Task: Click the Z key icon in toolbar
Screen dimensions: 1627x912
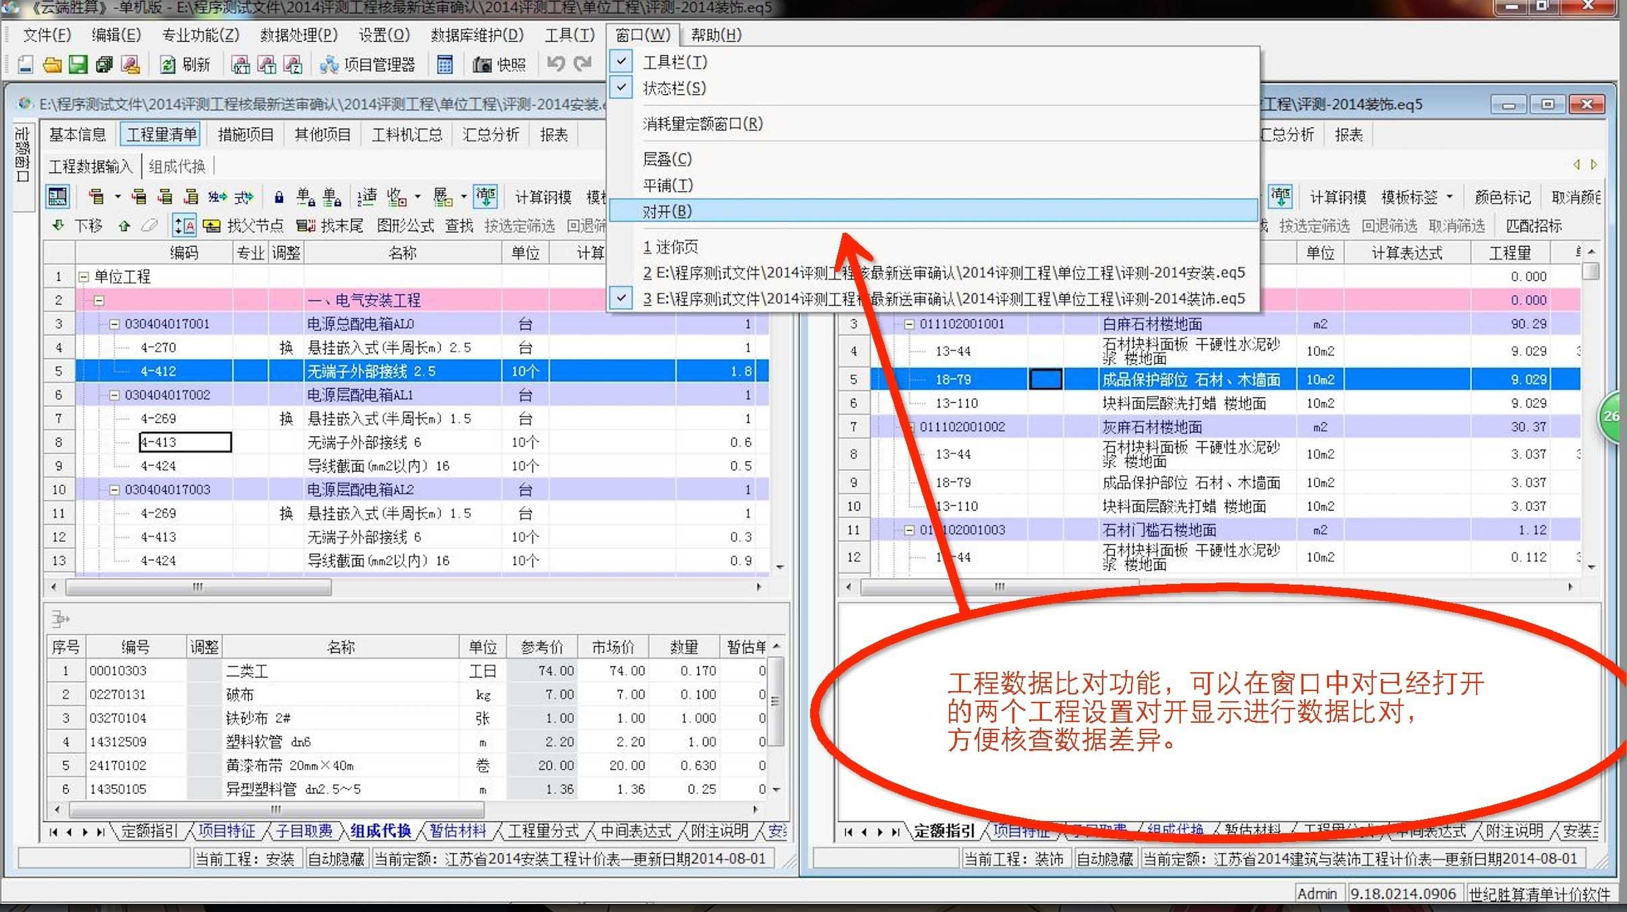Action: point(293,65)
